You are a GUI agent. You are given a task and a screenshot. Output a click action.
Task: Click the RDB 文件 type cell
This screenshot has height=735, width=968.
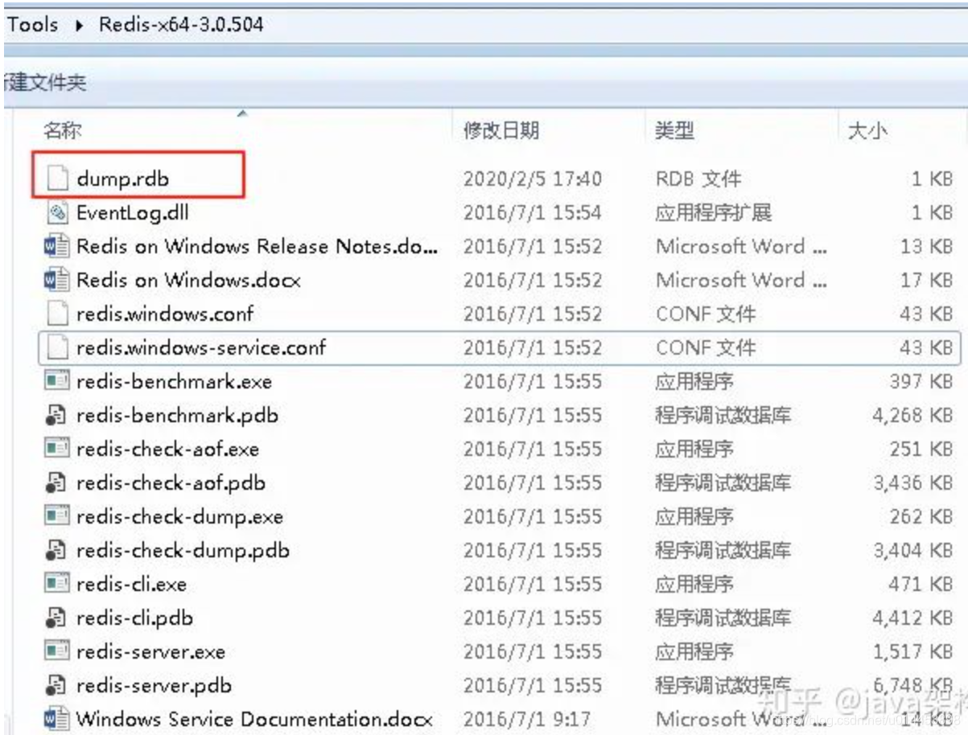pyautogui.click(x=698, y=179)
